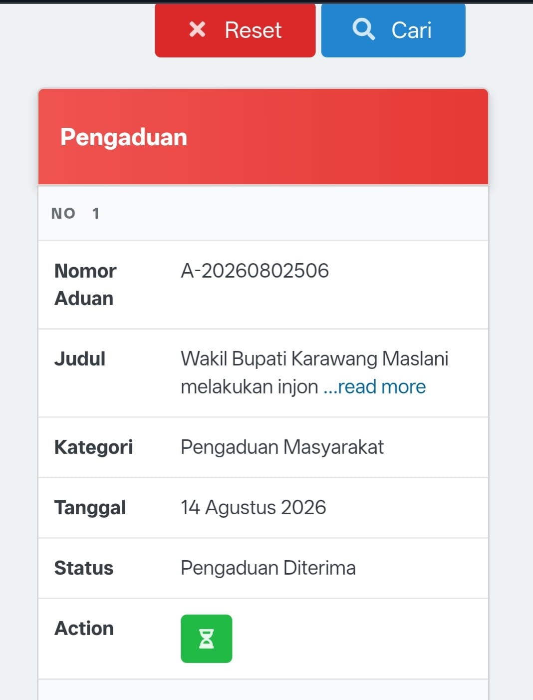This screenshot has width=533, height=700.
Task: Click the Tanggal row label
Action: pos(90,507)
